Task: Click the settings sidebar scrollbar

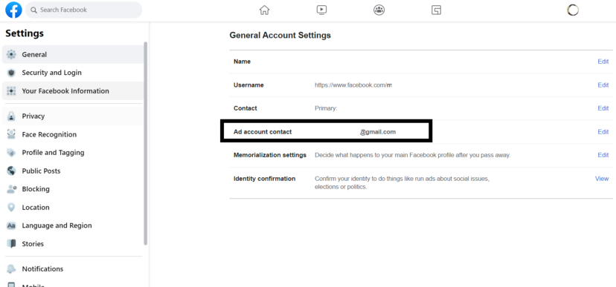Action: [x=146, y=143]
